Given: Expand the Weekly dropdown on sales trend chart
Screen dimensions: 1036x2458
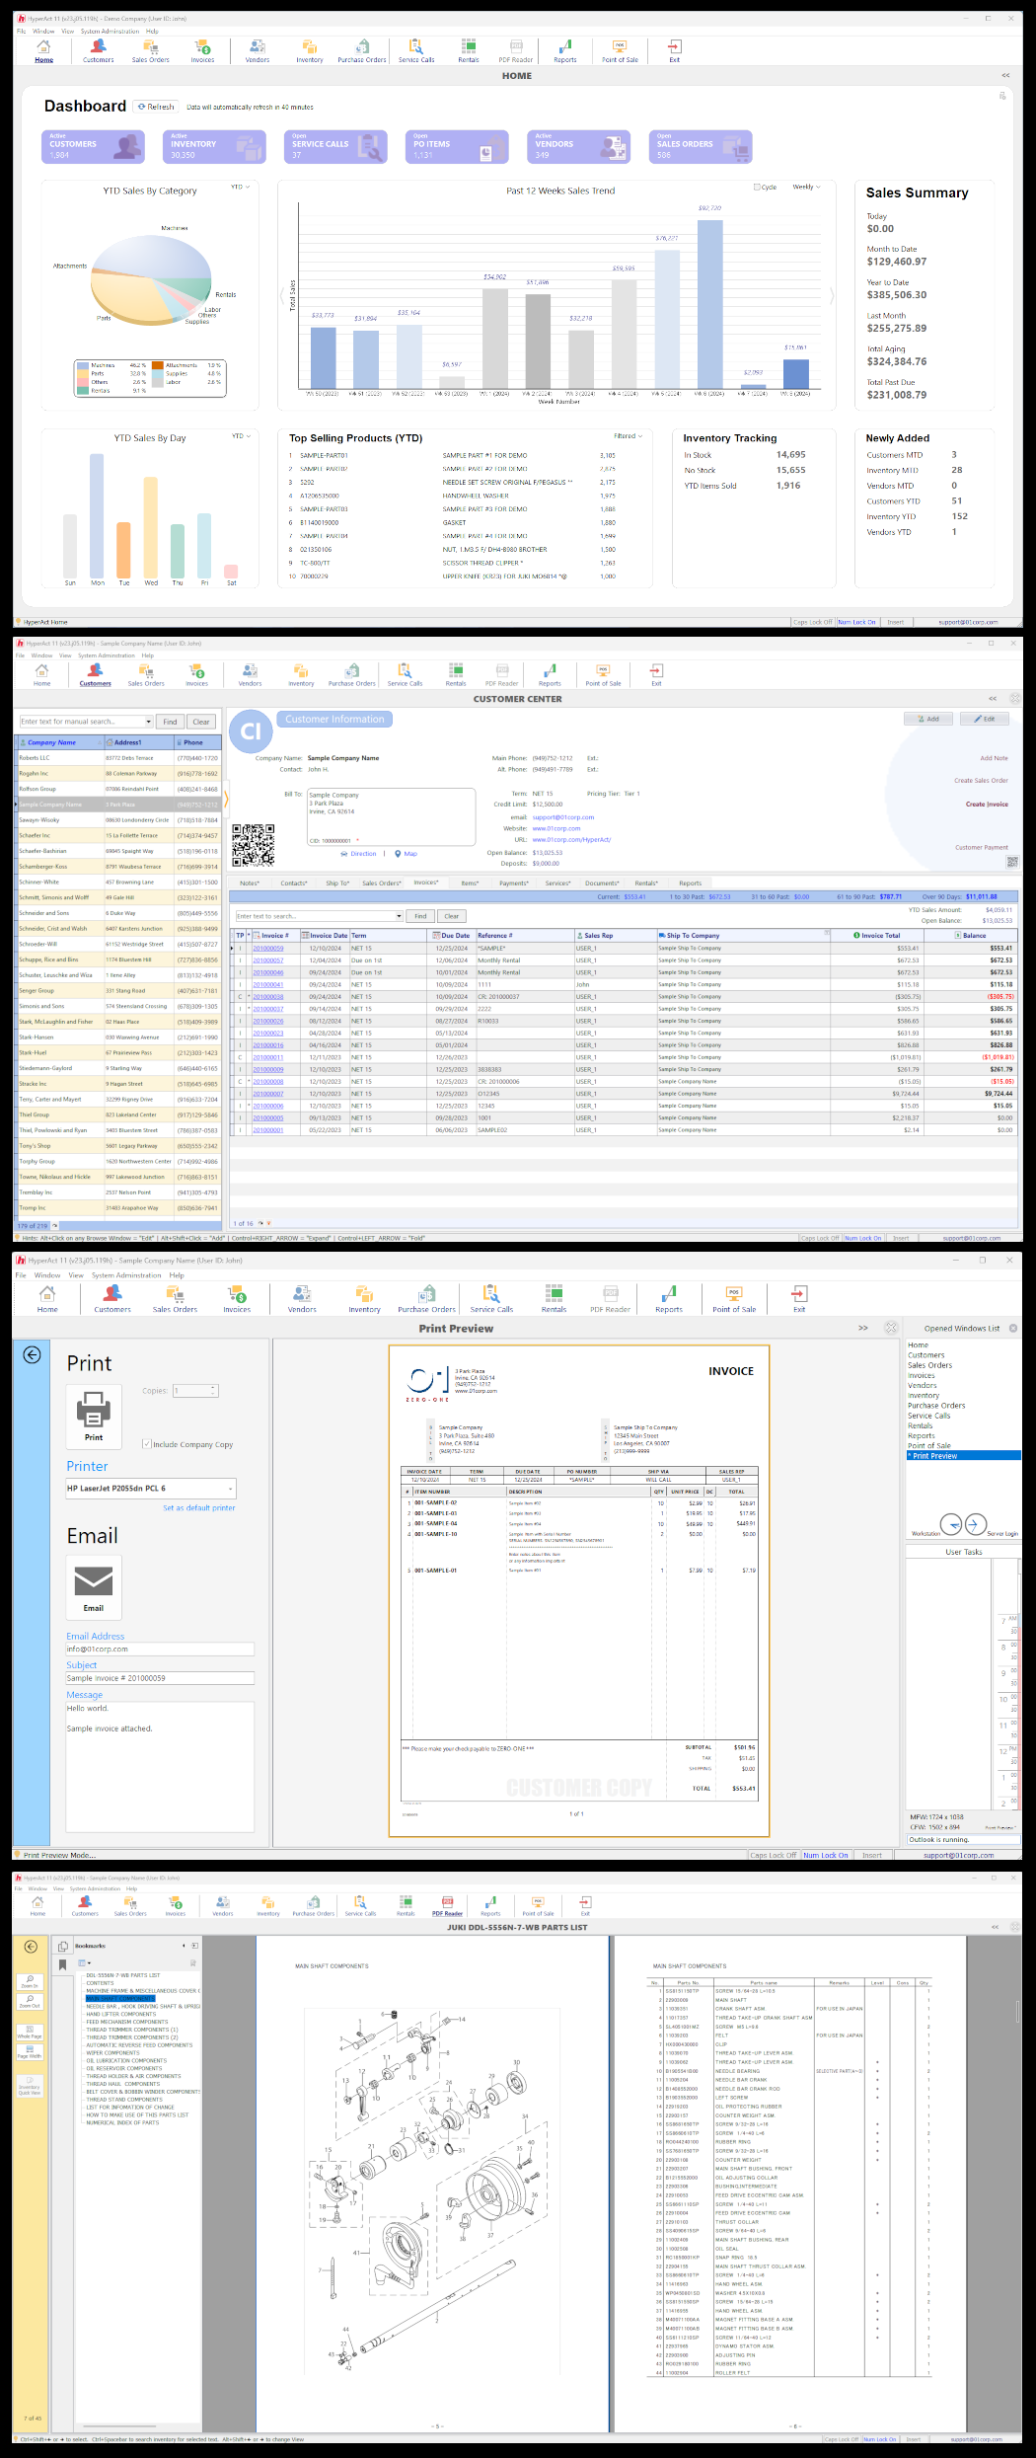Looking at the screenshot, I should 807,187.
